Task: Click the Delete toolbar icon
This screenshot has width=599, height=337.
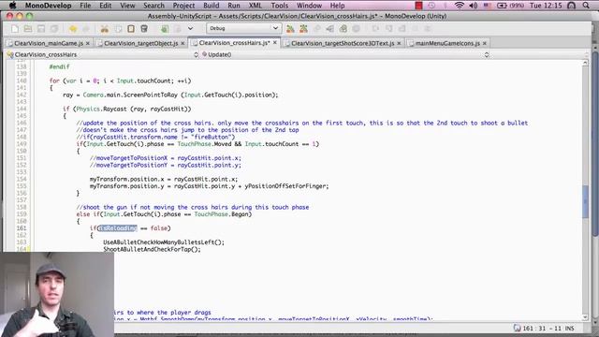Action: (144, 29)
